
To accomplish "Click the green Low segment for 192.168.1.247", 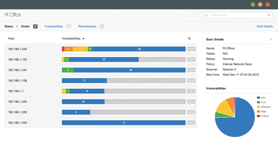I will (x=68, y=70).
